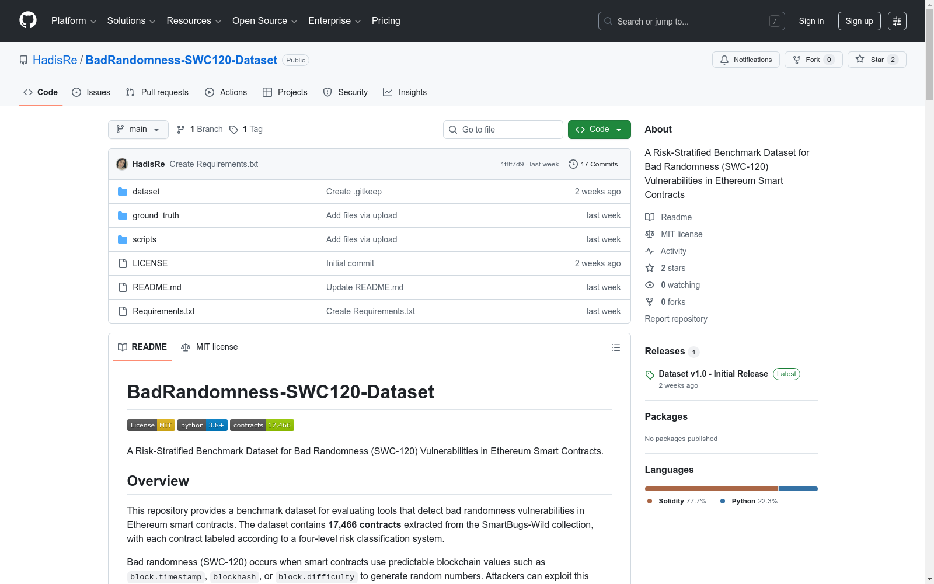Switch to the Issues tab
The width and height of the screenshot is (934, 584).
91,92
